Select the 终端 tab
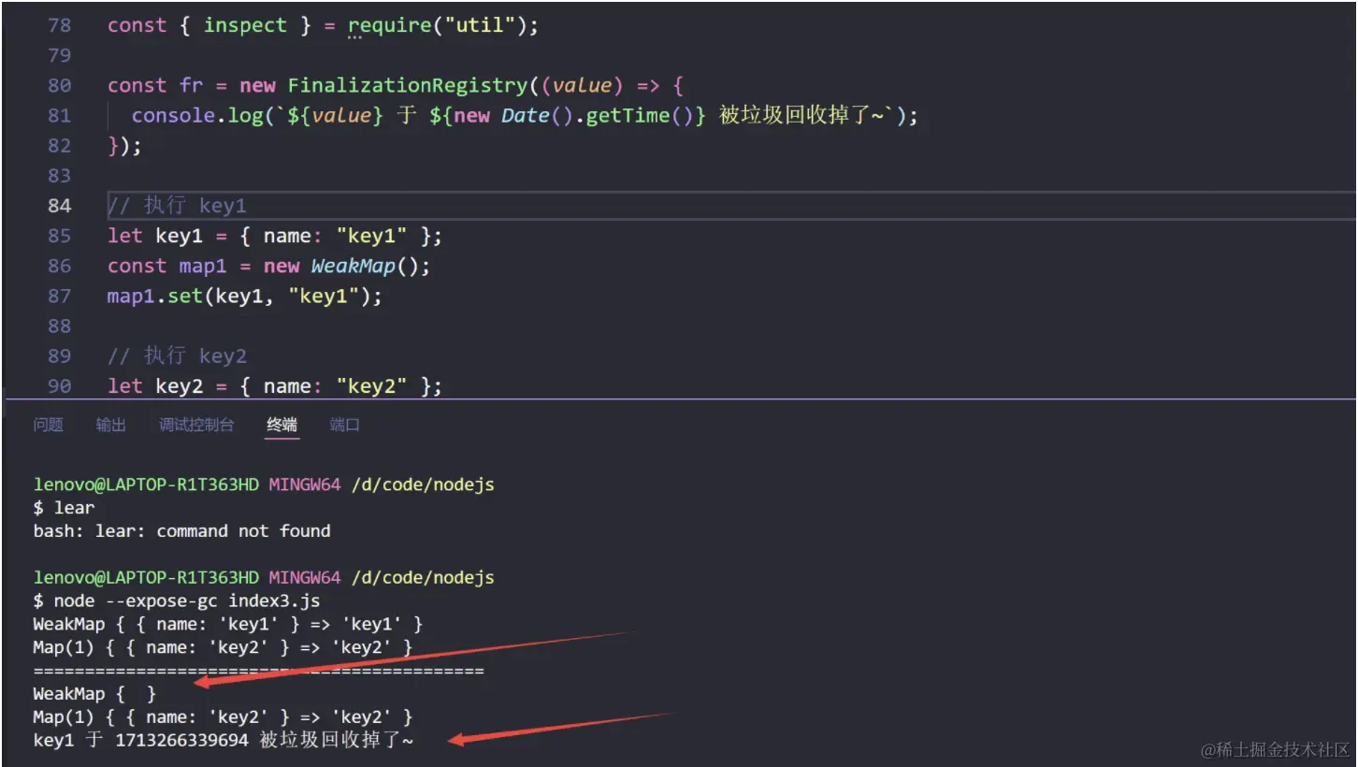This screenshot has height=767, width=1358. pos(282,425)
